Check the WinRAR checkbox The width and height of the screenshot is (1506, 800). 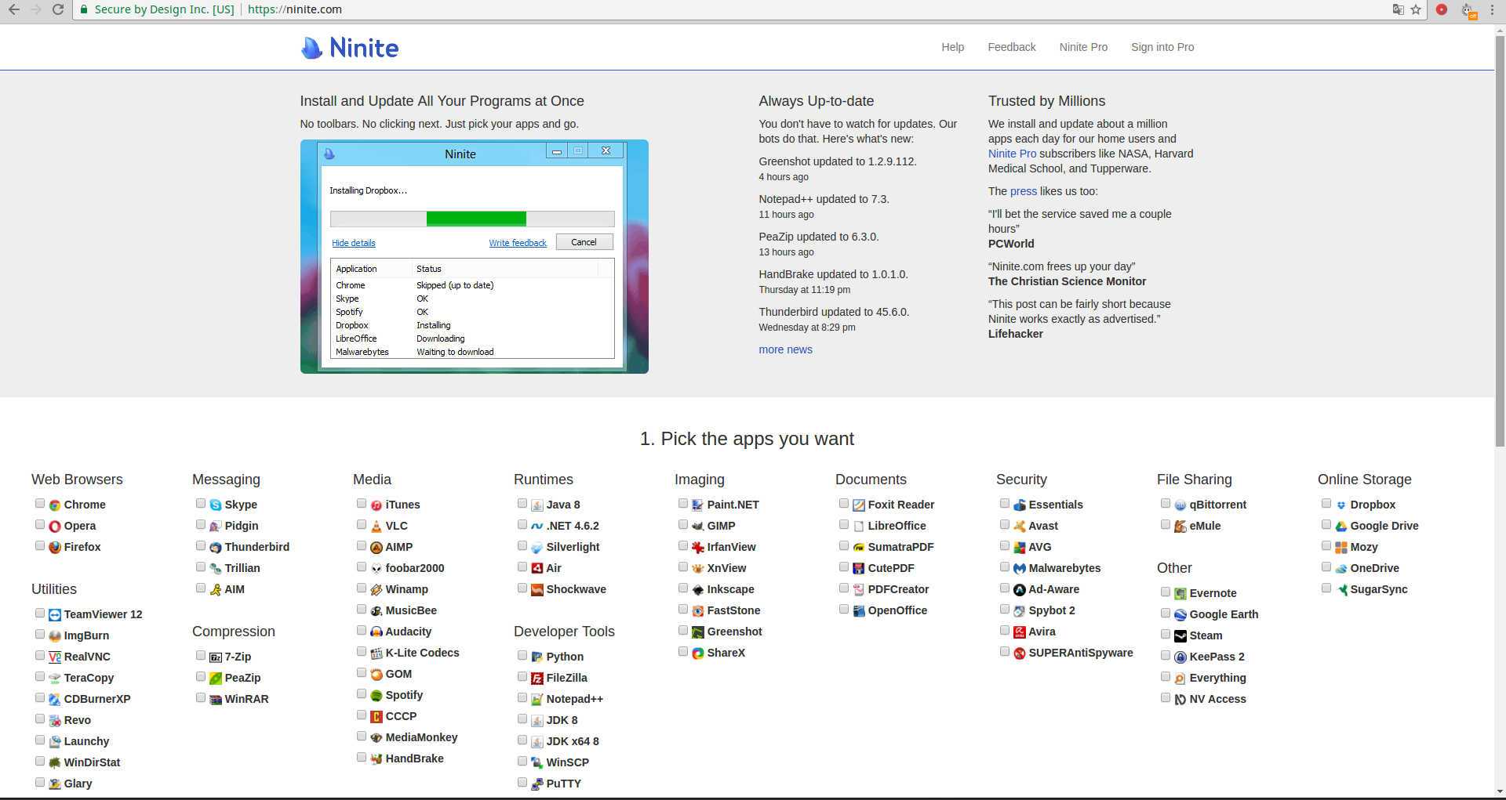201,698
